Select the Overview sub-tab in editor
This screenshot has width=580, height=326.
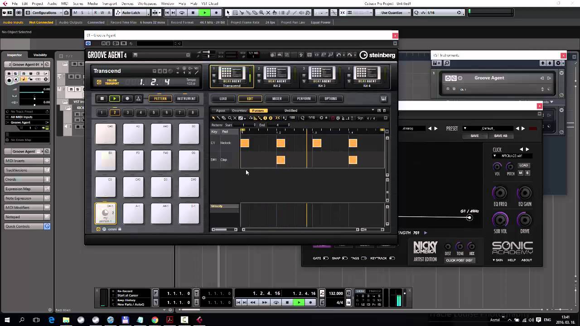click(239, 110)
